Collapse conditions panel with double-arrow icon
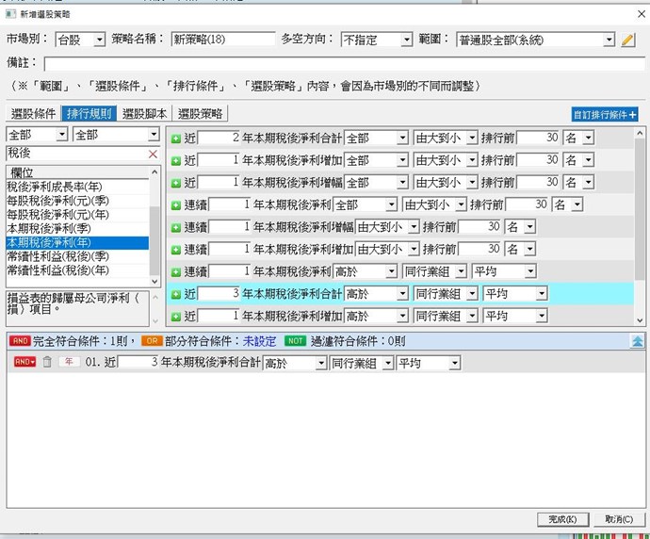 [637, 341]
